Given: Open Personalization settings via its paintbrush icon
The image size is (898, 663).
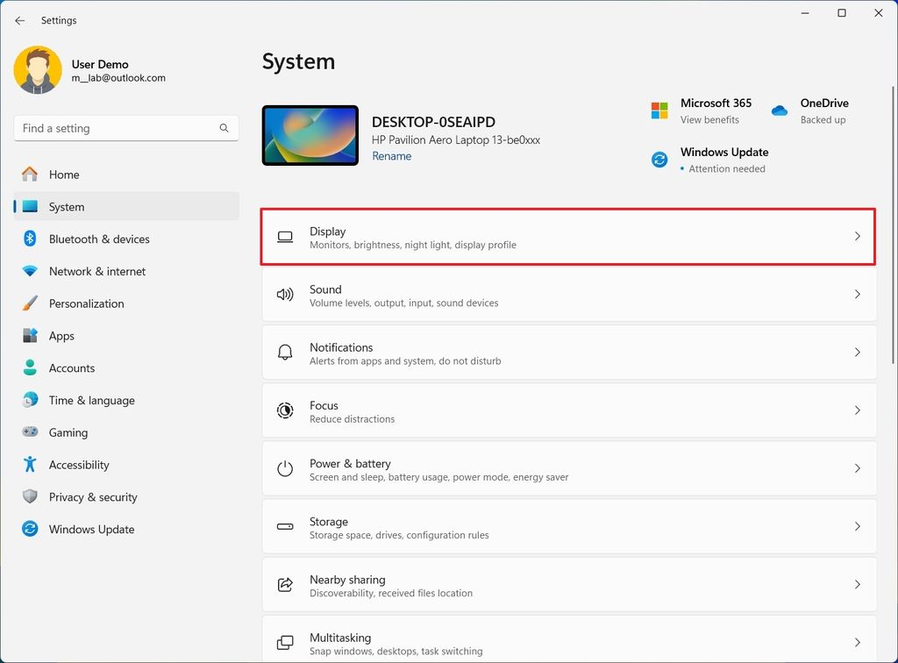Looking at the screenshot, I should pos(30,303).
